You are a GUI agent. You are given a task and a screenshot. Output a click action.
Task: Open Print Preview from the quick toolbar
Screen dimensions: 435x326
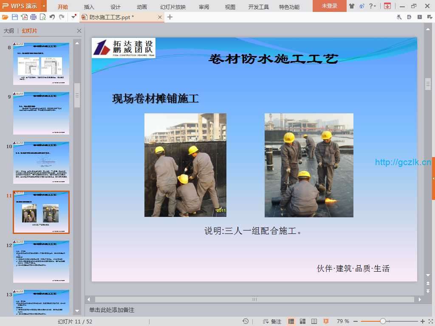point(42,17)
